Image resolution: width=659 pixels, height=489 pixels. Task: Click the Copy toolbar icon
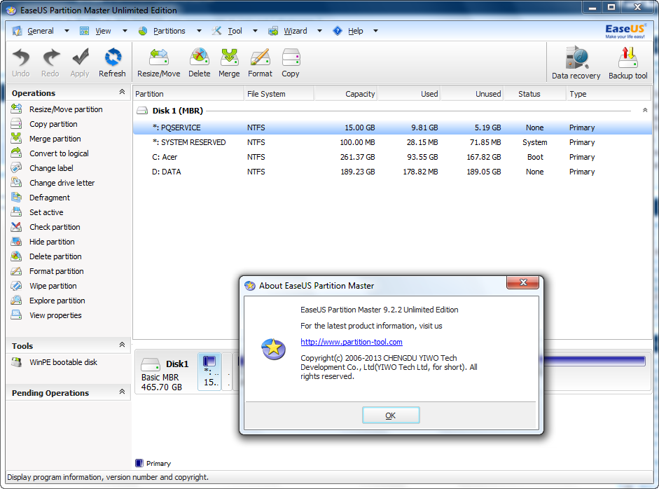click(291, 62)
